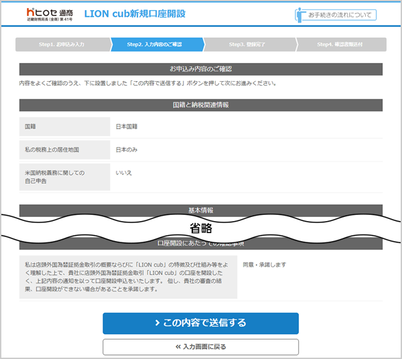Click the お申込み内容のご確認 section header
The height and width of the screenshot is (359, 402).
tap(201, 69)
